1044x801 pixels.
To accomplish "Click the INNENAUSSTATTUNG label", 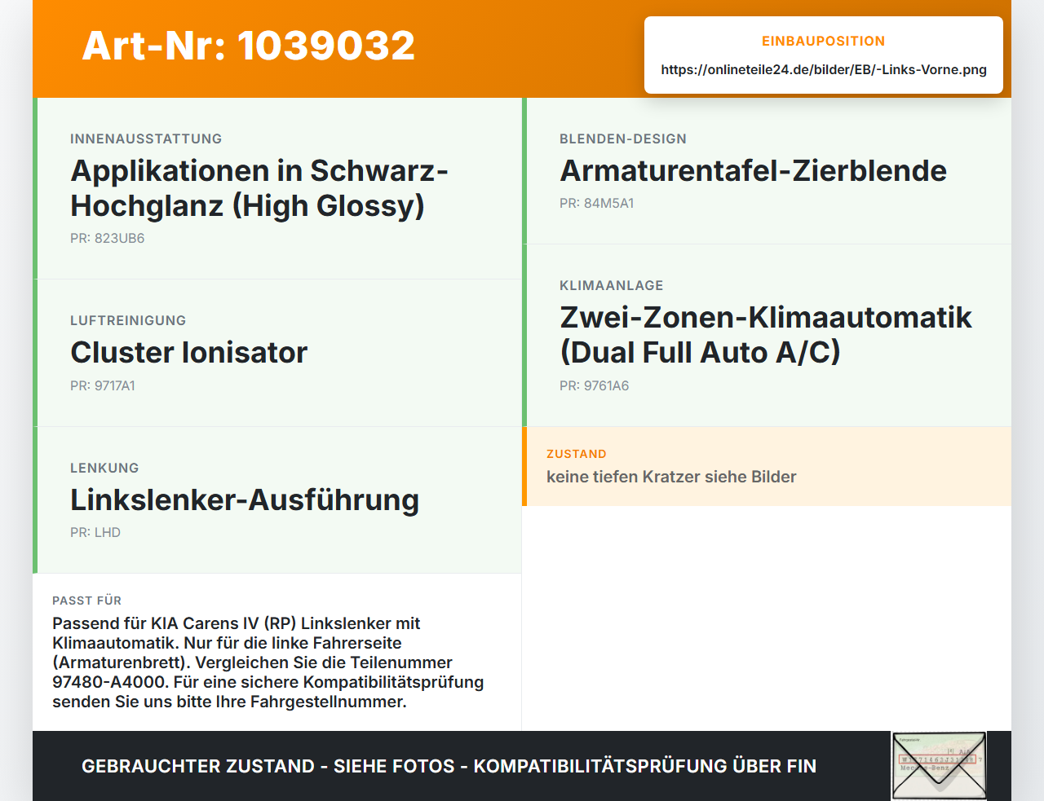I will (x=146, y=139).
